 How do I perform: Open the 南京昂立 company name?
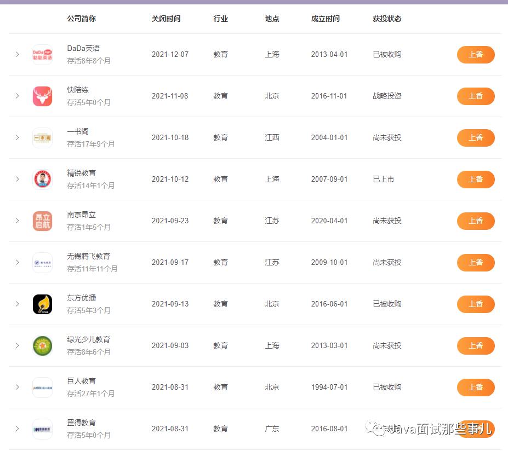click(81, 215)
